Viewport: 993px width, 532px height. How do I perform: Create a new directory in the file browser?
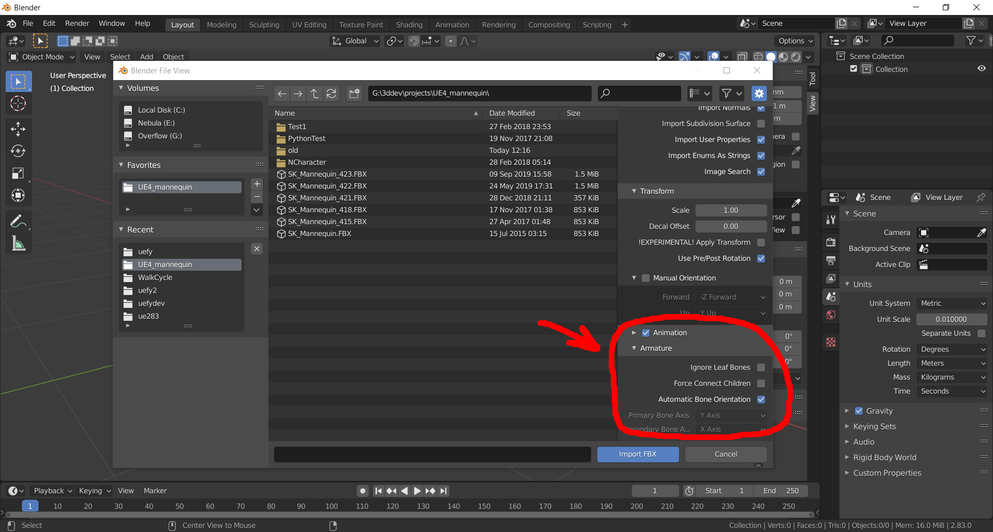pos(354,93)
